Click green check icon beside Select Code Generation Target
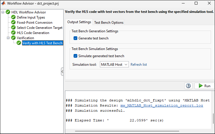This screenshot has width=215, height=134. (x=13, y=28)
